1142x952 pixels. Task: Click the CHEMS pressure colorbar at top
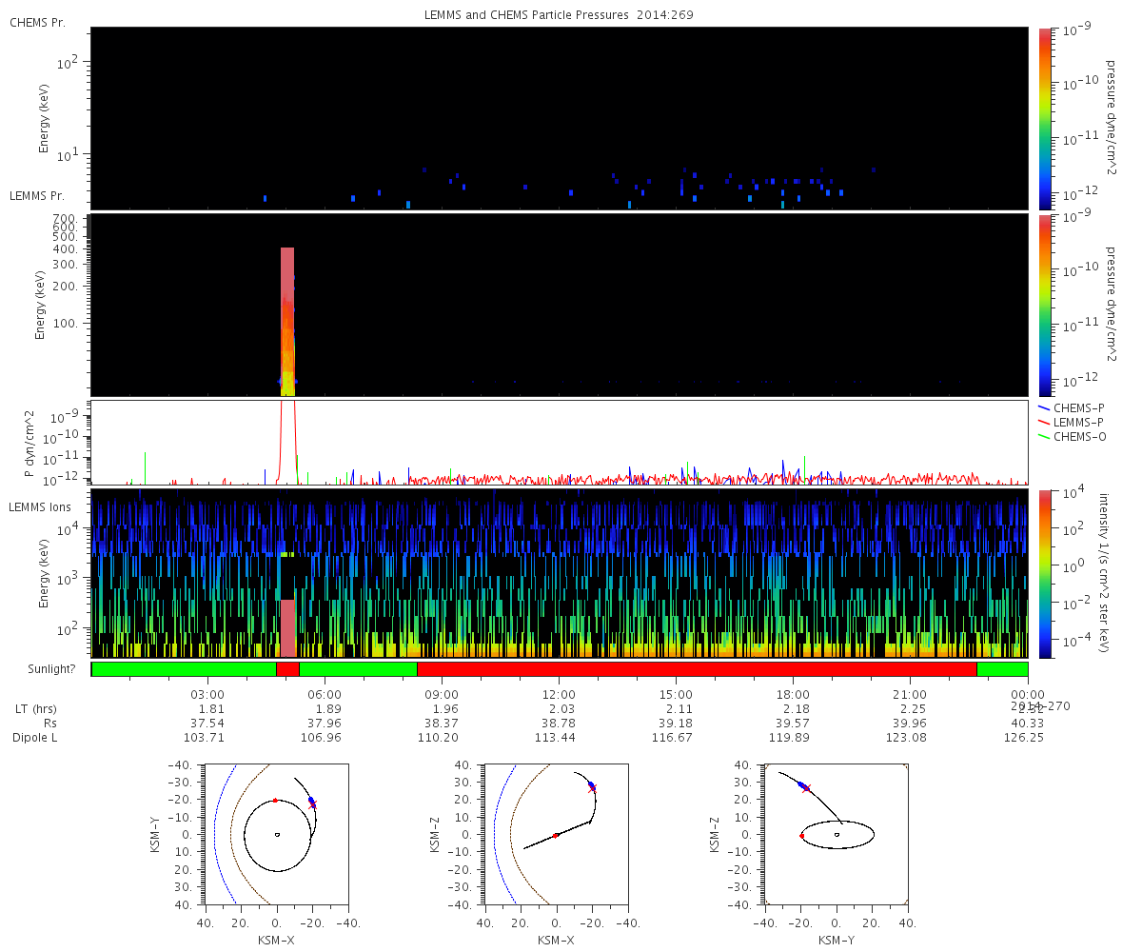[1045, 117]
